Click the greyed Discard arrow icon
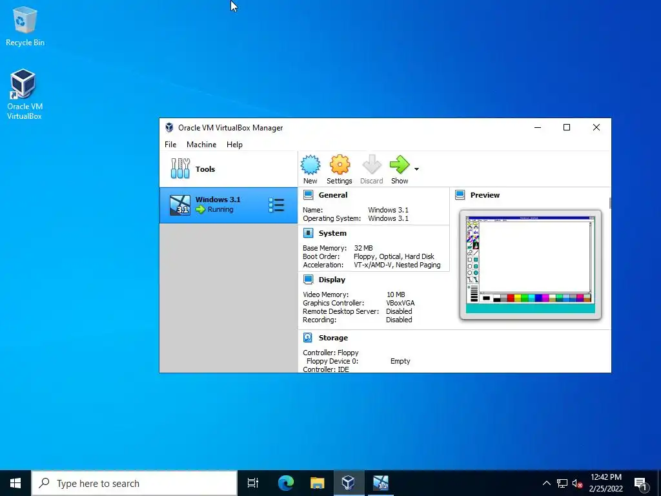Image resolution: width=661 pixels, height=496 pixels. coord(372,165)
